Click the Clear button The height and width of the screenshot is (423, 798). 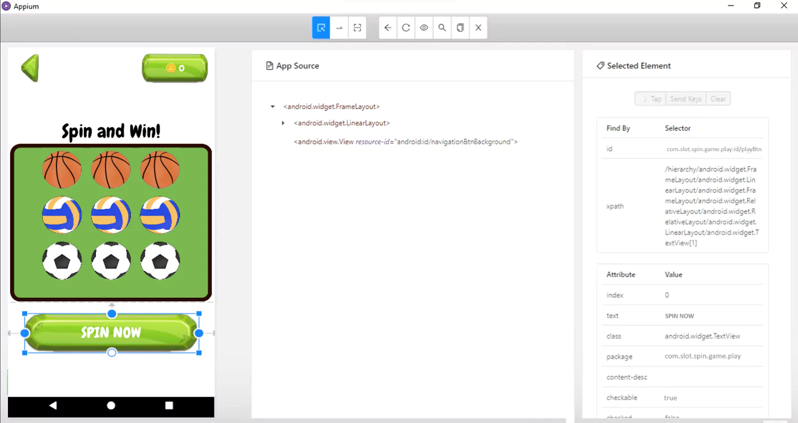coord(718,99)
